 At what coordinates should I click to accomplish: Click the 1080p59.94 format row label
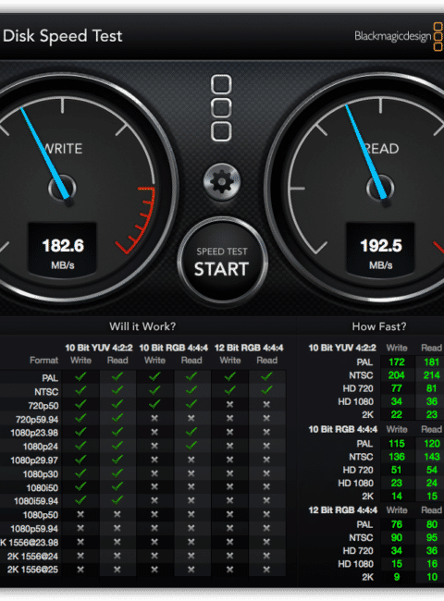point(34,529)
